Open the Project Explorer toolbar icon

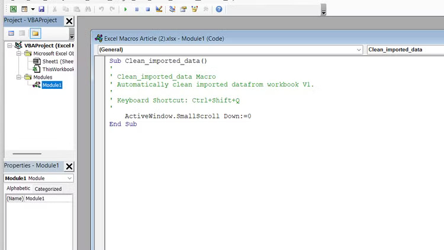coord(172,9)
